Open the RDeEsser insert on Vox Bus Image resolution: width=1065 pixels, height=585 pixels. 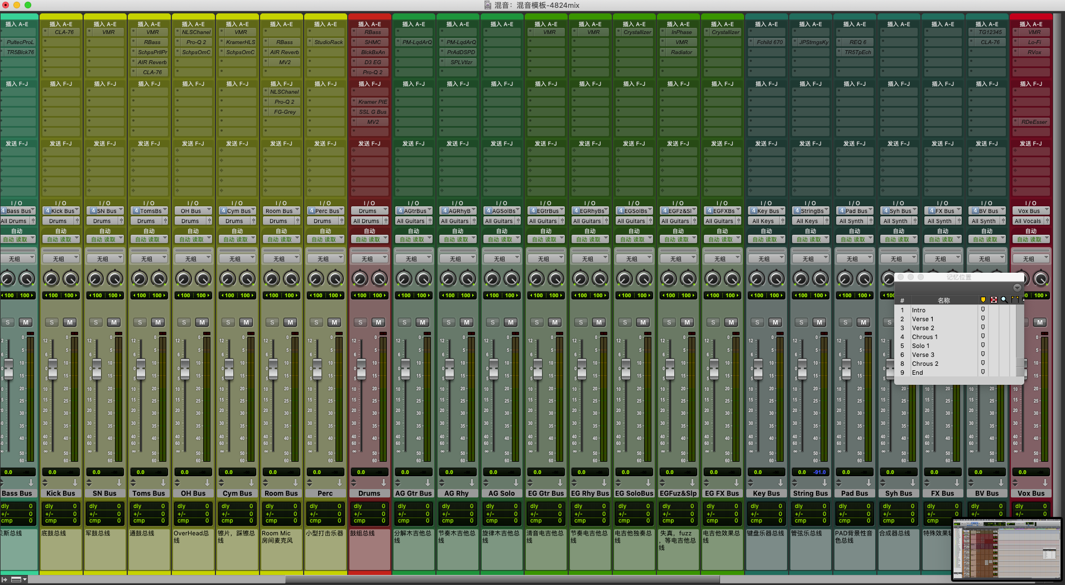click(x=1034, y=122)
